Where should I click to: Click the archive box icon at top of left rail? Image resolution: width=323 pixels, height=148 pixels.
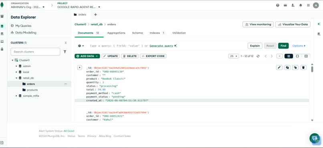click(x=2, y=16)
